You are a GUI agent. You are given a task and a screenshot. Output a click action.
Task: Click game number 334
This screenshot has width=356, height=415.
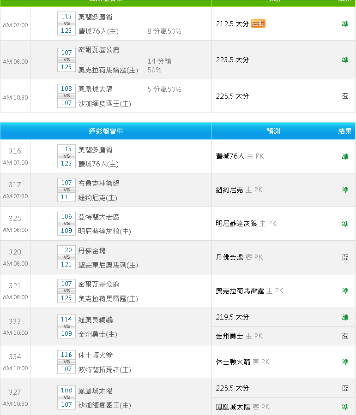pyautogui.click(x=15, y=356)
